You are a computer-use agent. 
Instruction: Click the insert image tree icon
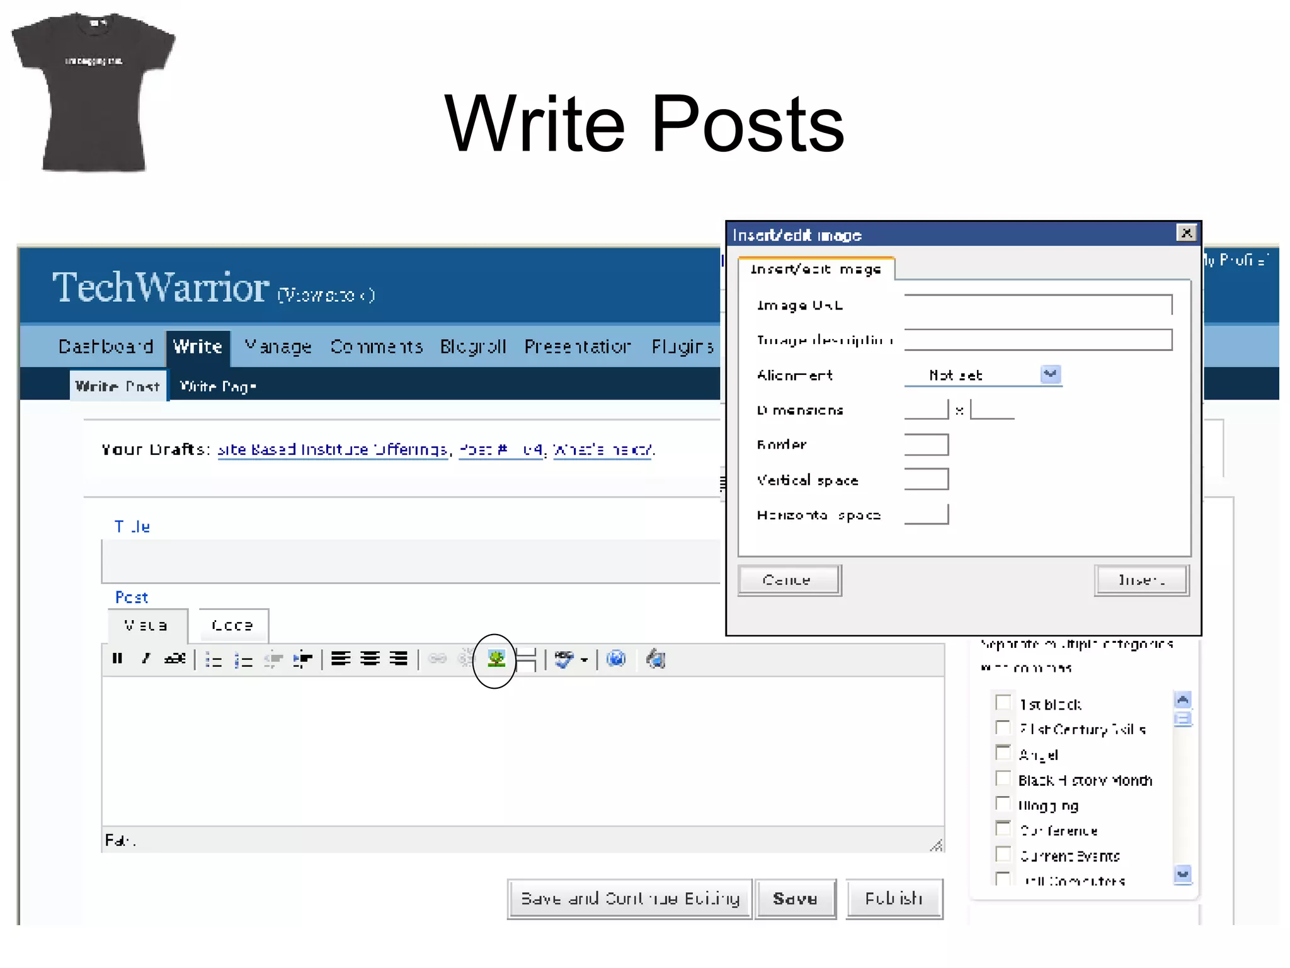(x=496, y=659)
